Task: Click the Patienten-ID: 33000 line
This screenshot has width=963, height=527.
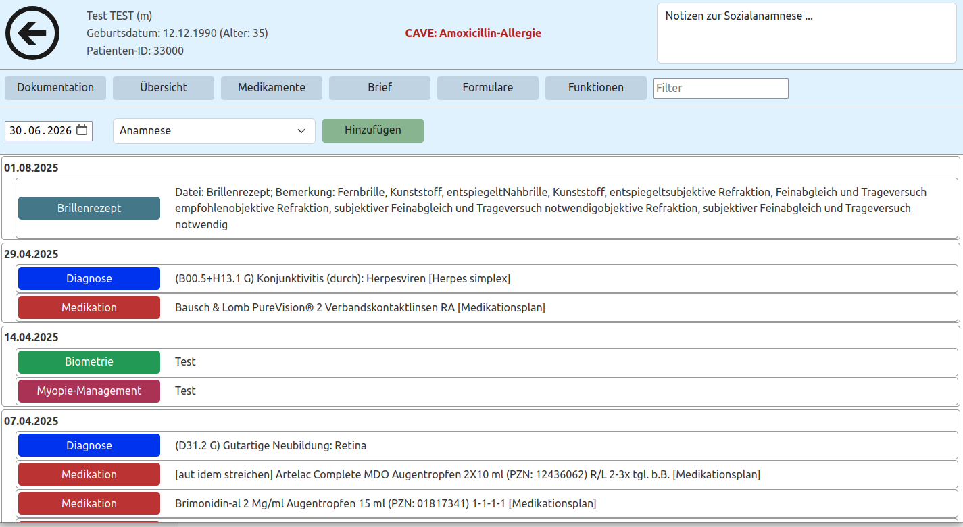Action: coord(135,51)
